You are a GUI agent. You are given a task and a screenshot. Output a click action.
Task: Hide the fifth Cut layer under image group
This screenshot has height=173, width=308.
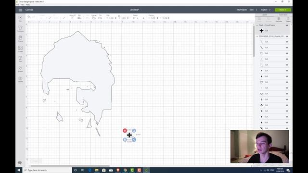pyautogui.click(x=287, y=65)
